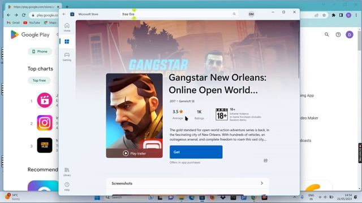362x203 pixels.
Task: Open the black Hub app ranked 3
Action: pos(45,145)
